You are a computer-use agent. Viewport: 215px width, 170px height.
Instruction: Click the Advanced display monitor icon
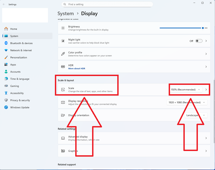[x=63, y=138]
